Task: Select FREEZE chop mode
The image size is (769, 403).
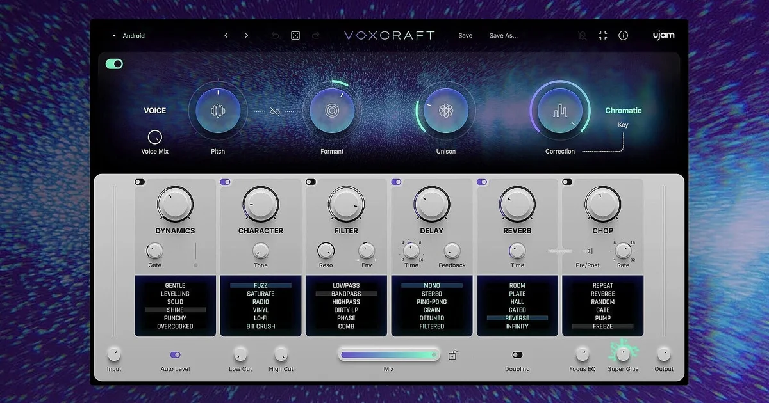Action: [602, 326]
